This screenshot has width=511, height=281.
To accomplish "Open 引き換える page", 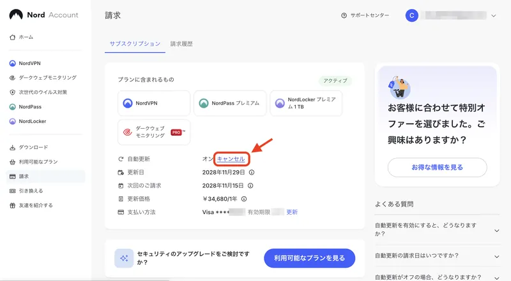I will [x=31, y=191].
